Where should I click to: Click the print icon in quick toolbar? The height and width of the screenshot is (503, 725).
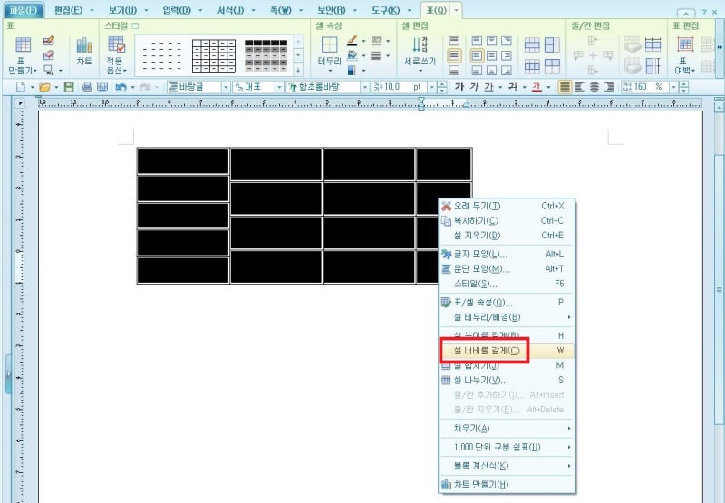coord(87,87)
